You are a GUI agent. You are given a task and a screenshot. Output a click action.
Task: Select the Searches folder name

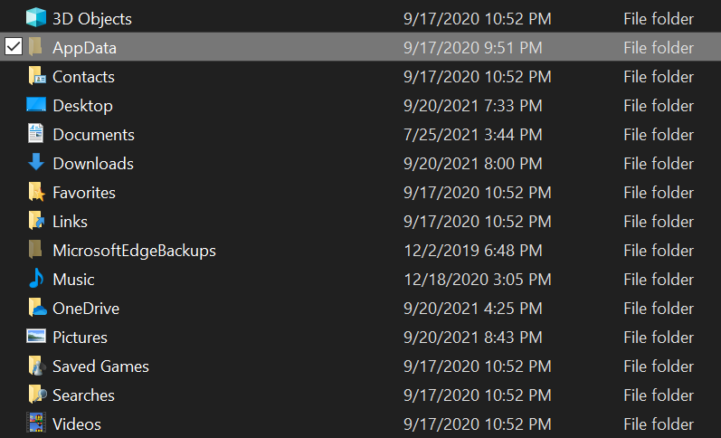83,395
